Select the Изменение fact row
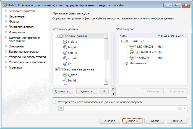193x129 pixels. (138, 63)
